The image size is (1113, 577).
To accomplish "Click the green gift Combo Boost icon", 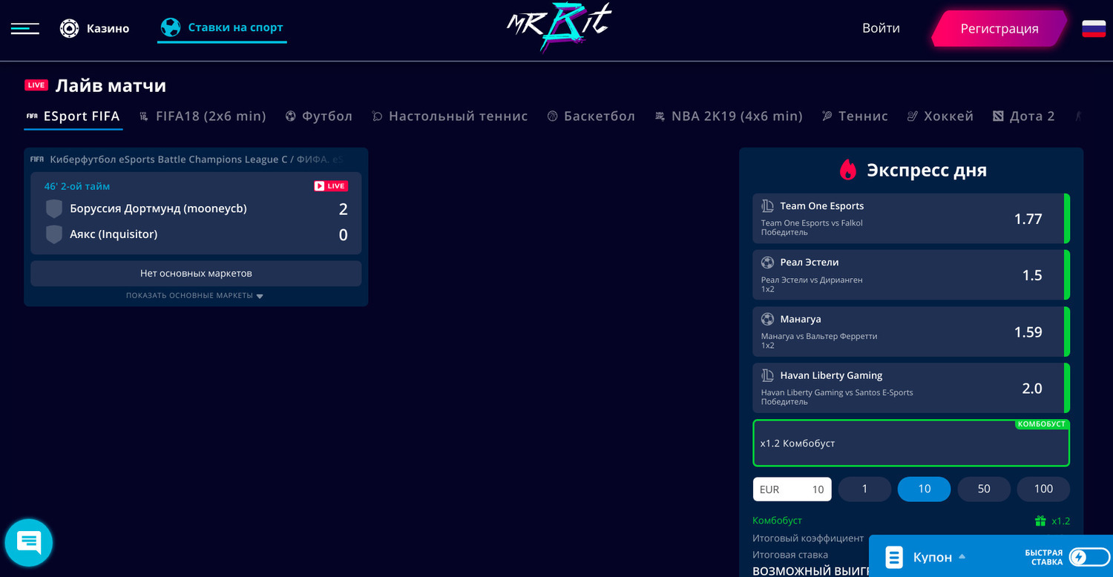I will (x=1040, y=521).
